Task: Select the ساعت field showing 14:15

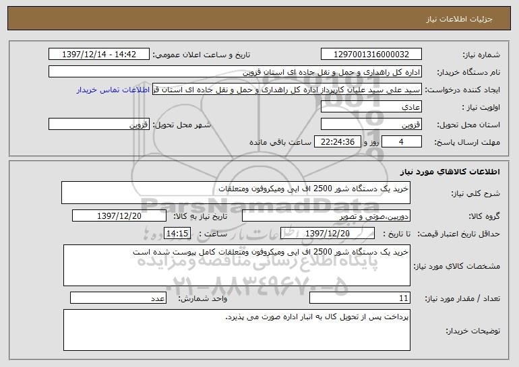Action: (177, 234)
